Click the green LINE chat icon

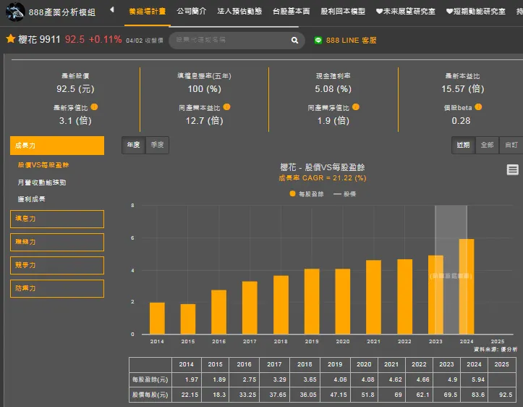(x=318, y=41)
